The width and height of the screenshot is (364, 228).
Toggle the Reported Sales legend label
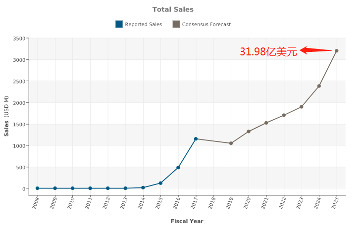(x=143, y=24)
